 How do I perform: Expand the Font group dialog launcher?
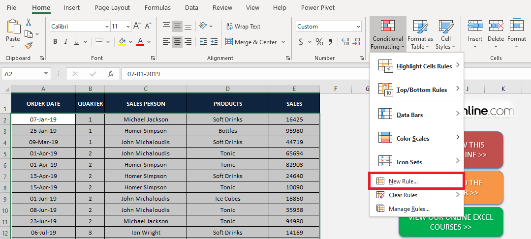click(153, 58)
